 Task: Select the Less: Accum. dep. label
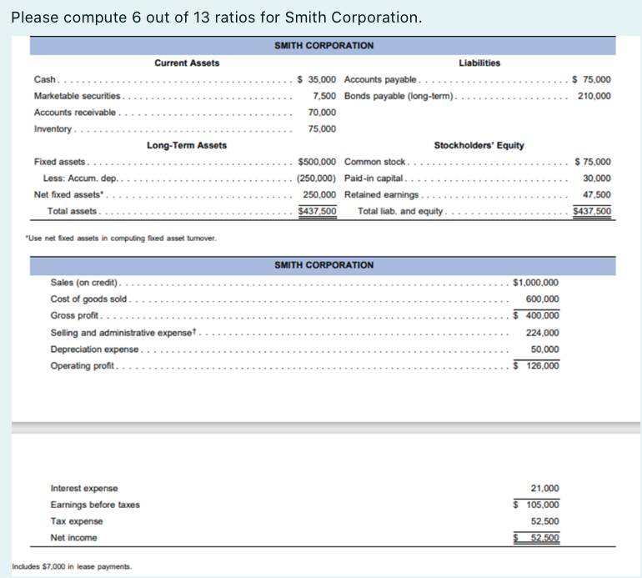point(81,178)
